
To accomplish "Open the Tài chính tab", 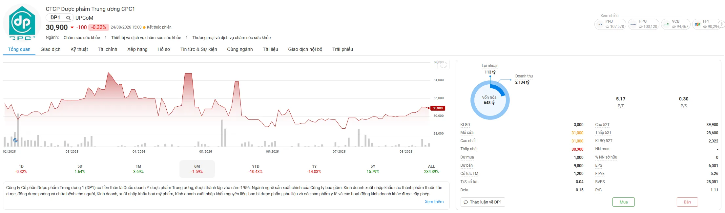I will click(107, 49).
